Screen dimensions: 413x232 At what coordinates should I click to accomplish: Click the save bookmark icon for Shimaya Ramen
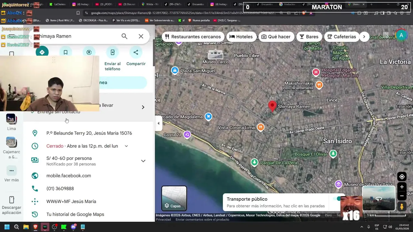pyautogui.click(x=65, y=52)
